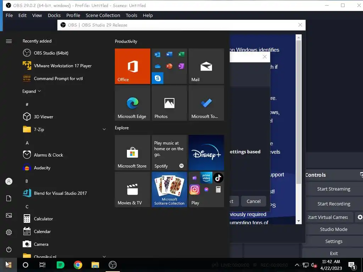The height and width of the screenshot is (272, 363).
Task: Open the 3D Viewer app
Action: pos(64,117)
